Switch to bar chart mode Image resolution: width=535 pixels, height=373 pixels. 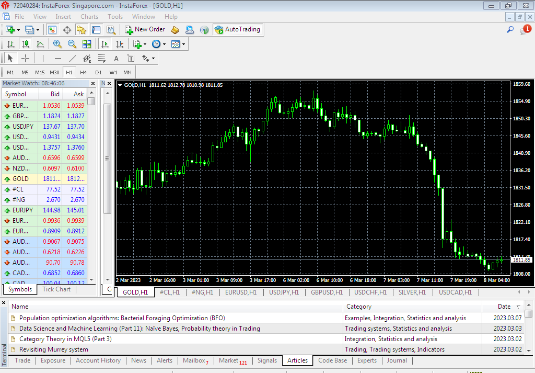click(10, 44)
